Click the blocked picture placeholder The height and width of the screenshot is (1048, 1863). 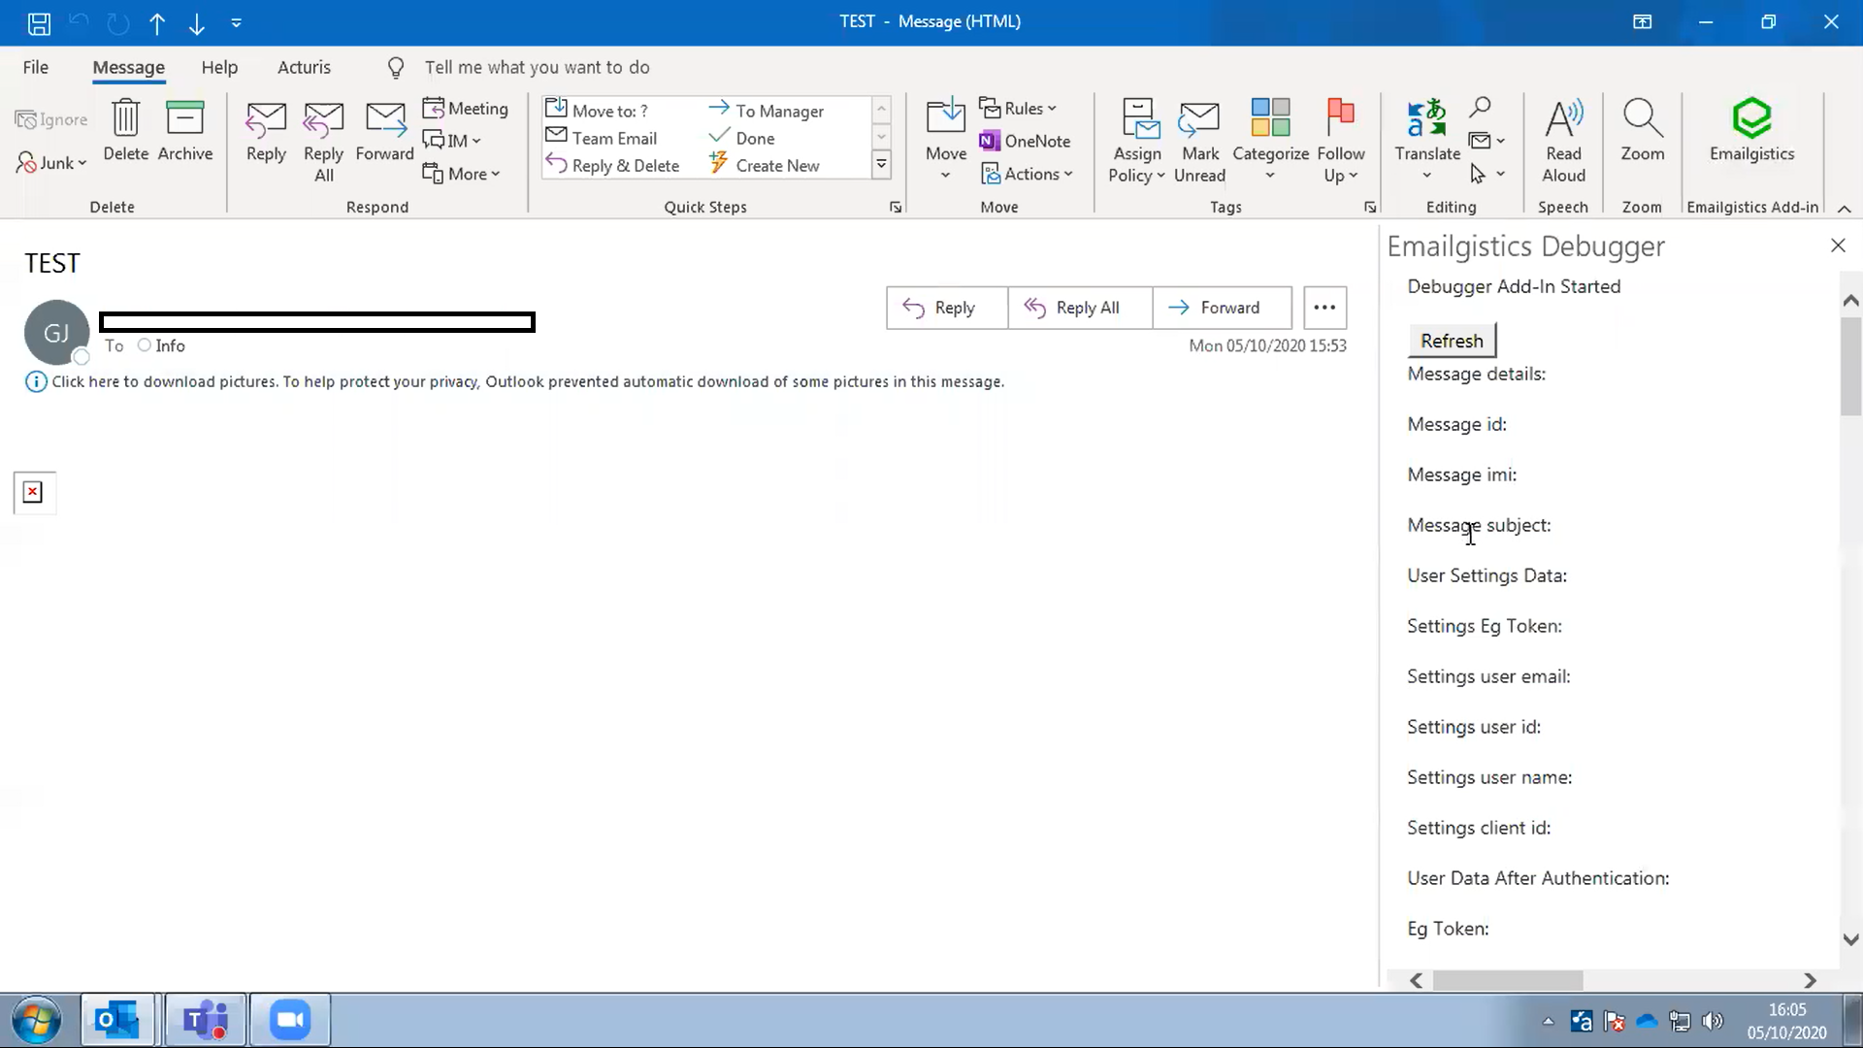pyautogui.click(x=34, y=493)
